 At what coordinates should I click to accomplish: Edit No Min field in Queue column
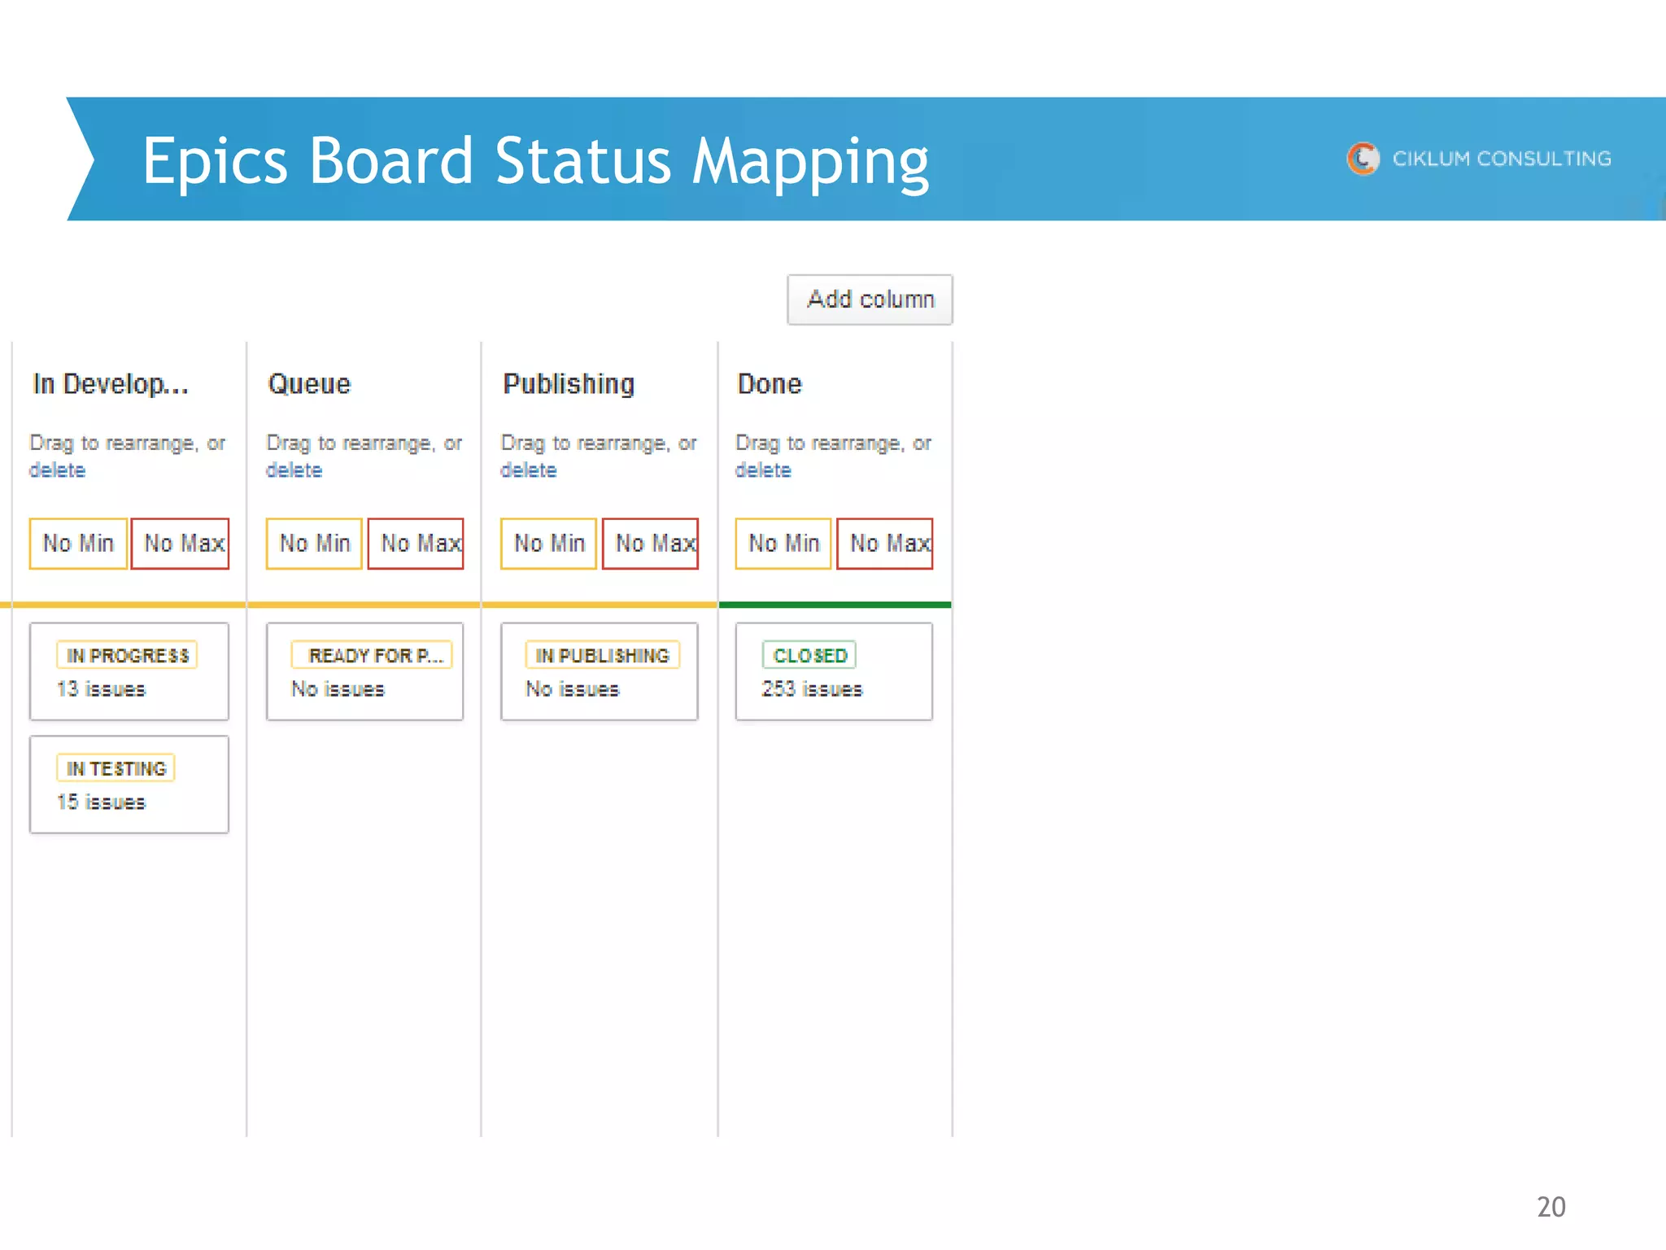pyautogui.click(x=314, y=543)
